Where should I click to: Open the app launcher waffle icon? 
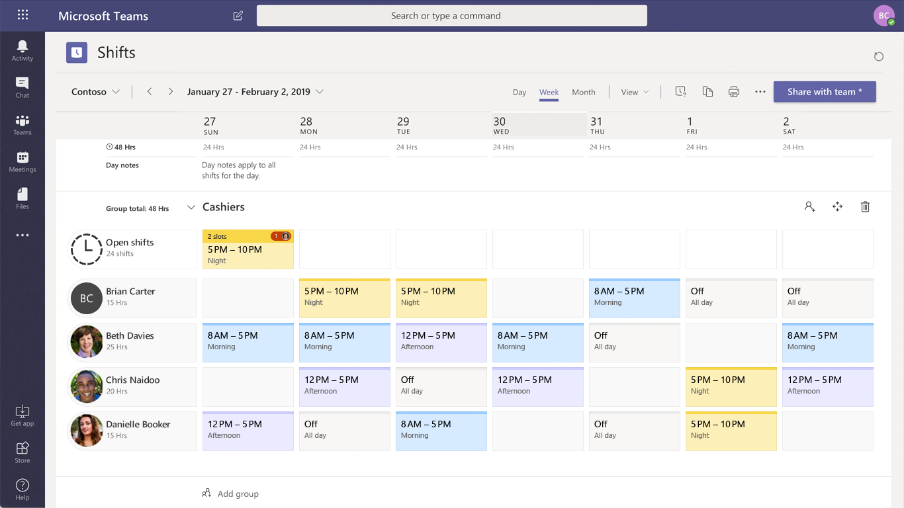coord(23,15)
